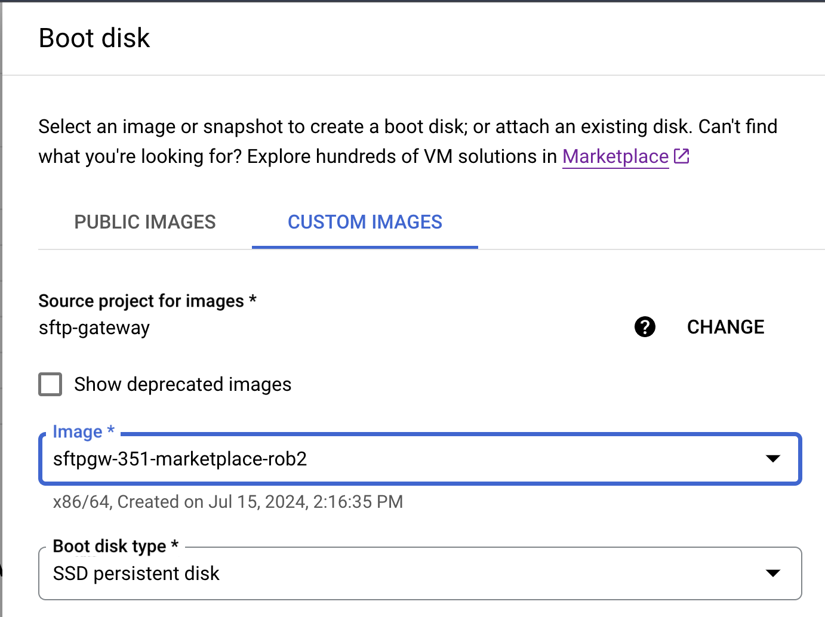
Task: Open the Marketplace link
Action: pyautogui.click(x=615, y=156)
